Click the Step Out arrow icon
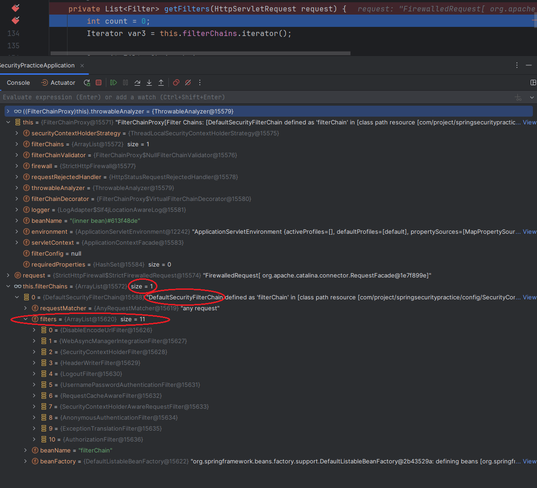537x488 pixels. (161, 82)
